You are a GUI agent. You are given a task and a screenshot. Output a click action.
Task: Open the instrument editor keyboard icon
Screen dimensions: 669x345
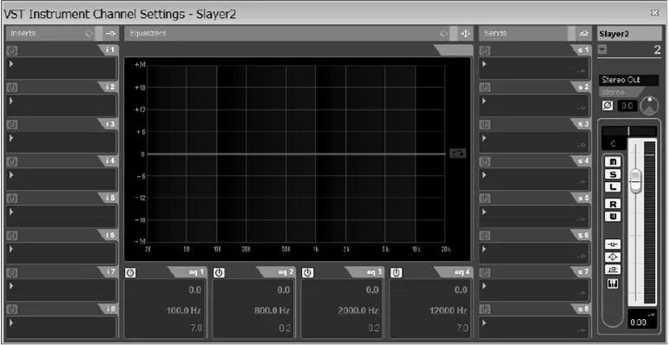click(613, 283)
